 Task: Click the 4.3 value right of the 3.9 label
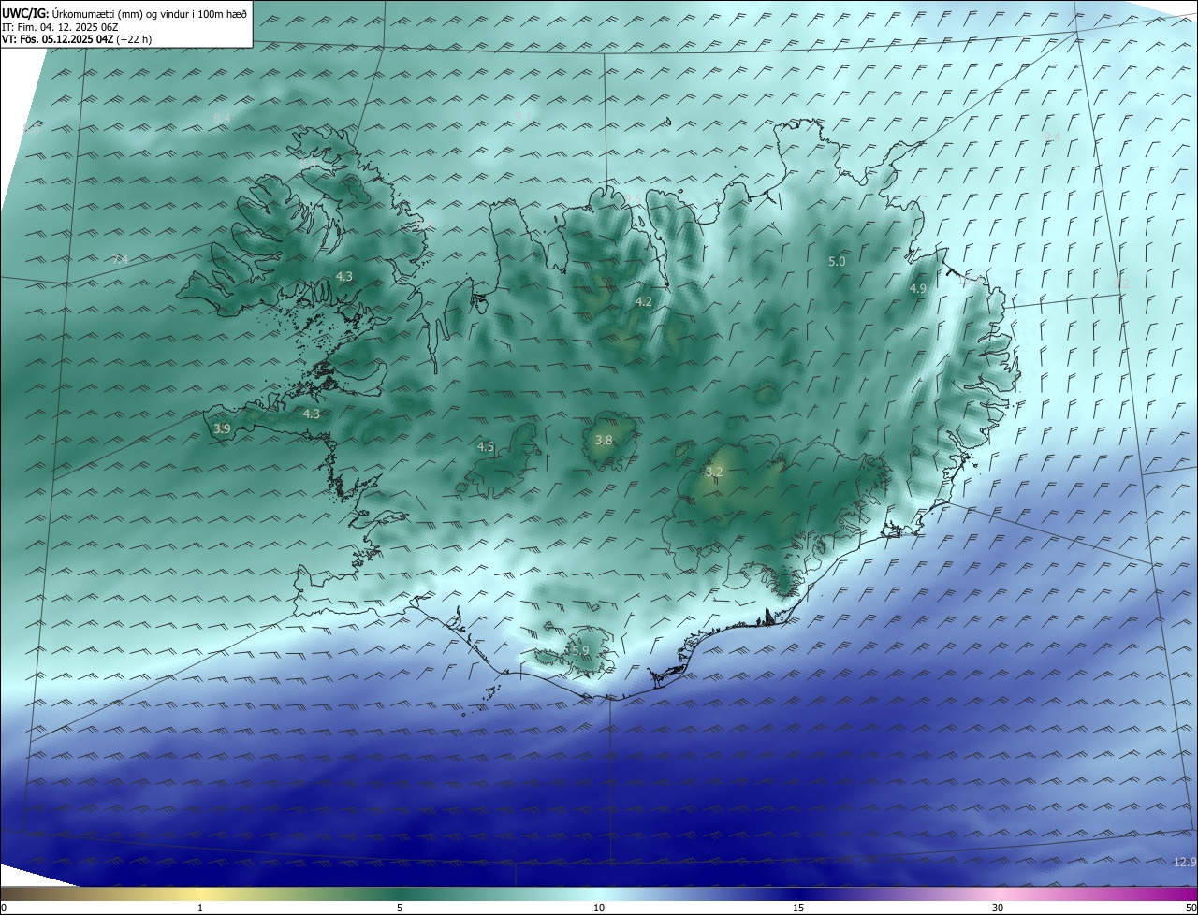311,414
